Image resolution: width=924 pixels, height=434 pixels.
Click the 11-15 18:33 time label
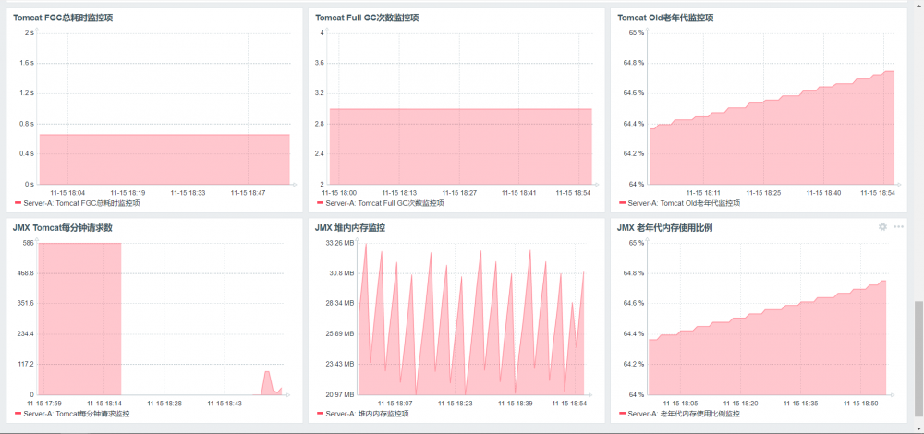coord(188,193)
